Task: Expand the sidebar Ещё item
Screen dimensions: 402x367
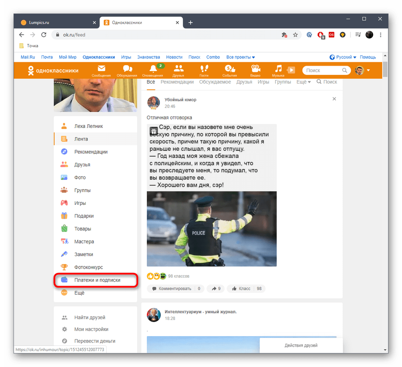Action: click(x=95, y=292)
